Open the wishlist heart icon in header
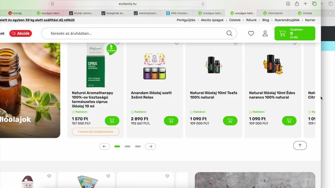This screenshot has height=188, width=335. coord(251,33)
